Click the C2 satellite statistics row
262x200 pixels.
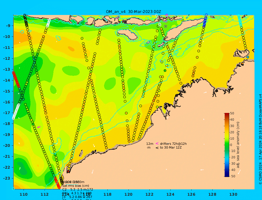click(x=78, y=189)
